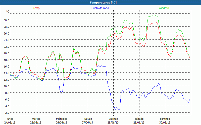Select the miércoles 26/06/13 date label

tap(62, 120)
